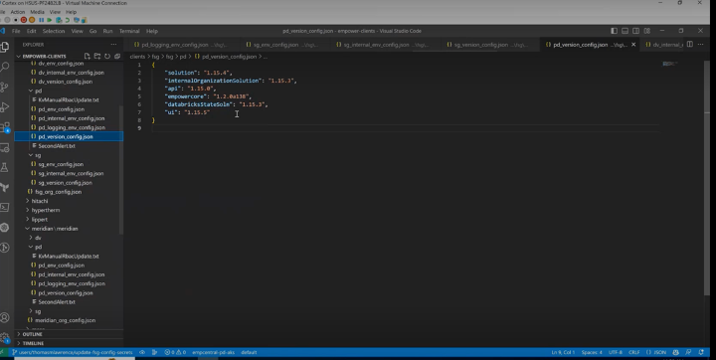Open editor More Actions ellipsis
This screenshot has height=360, width=716.
click(x=701, y=45)
